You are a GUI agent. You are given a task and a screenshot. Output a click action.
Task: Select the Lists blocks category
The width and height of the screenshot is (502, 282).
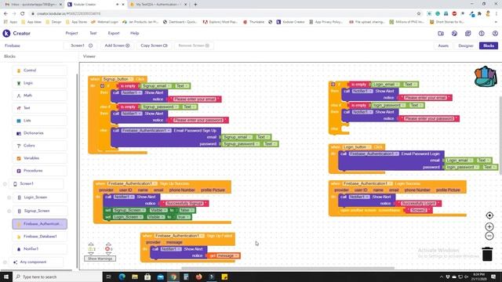(x=40, y=121)
